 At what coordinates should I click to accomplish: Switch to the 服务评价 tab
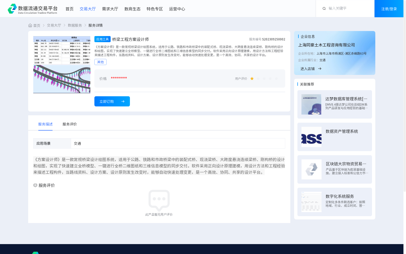tap(70, 124)
